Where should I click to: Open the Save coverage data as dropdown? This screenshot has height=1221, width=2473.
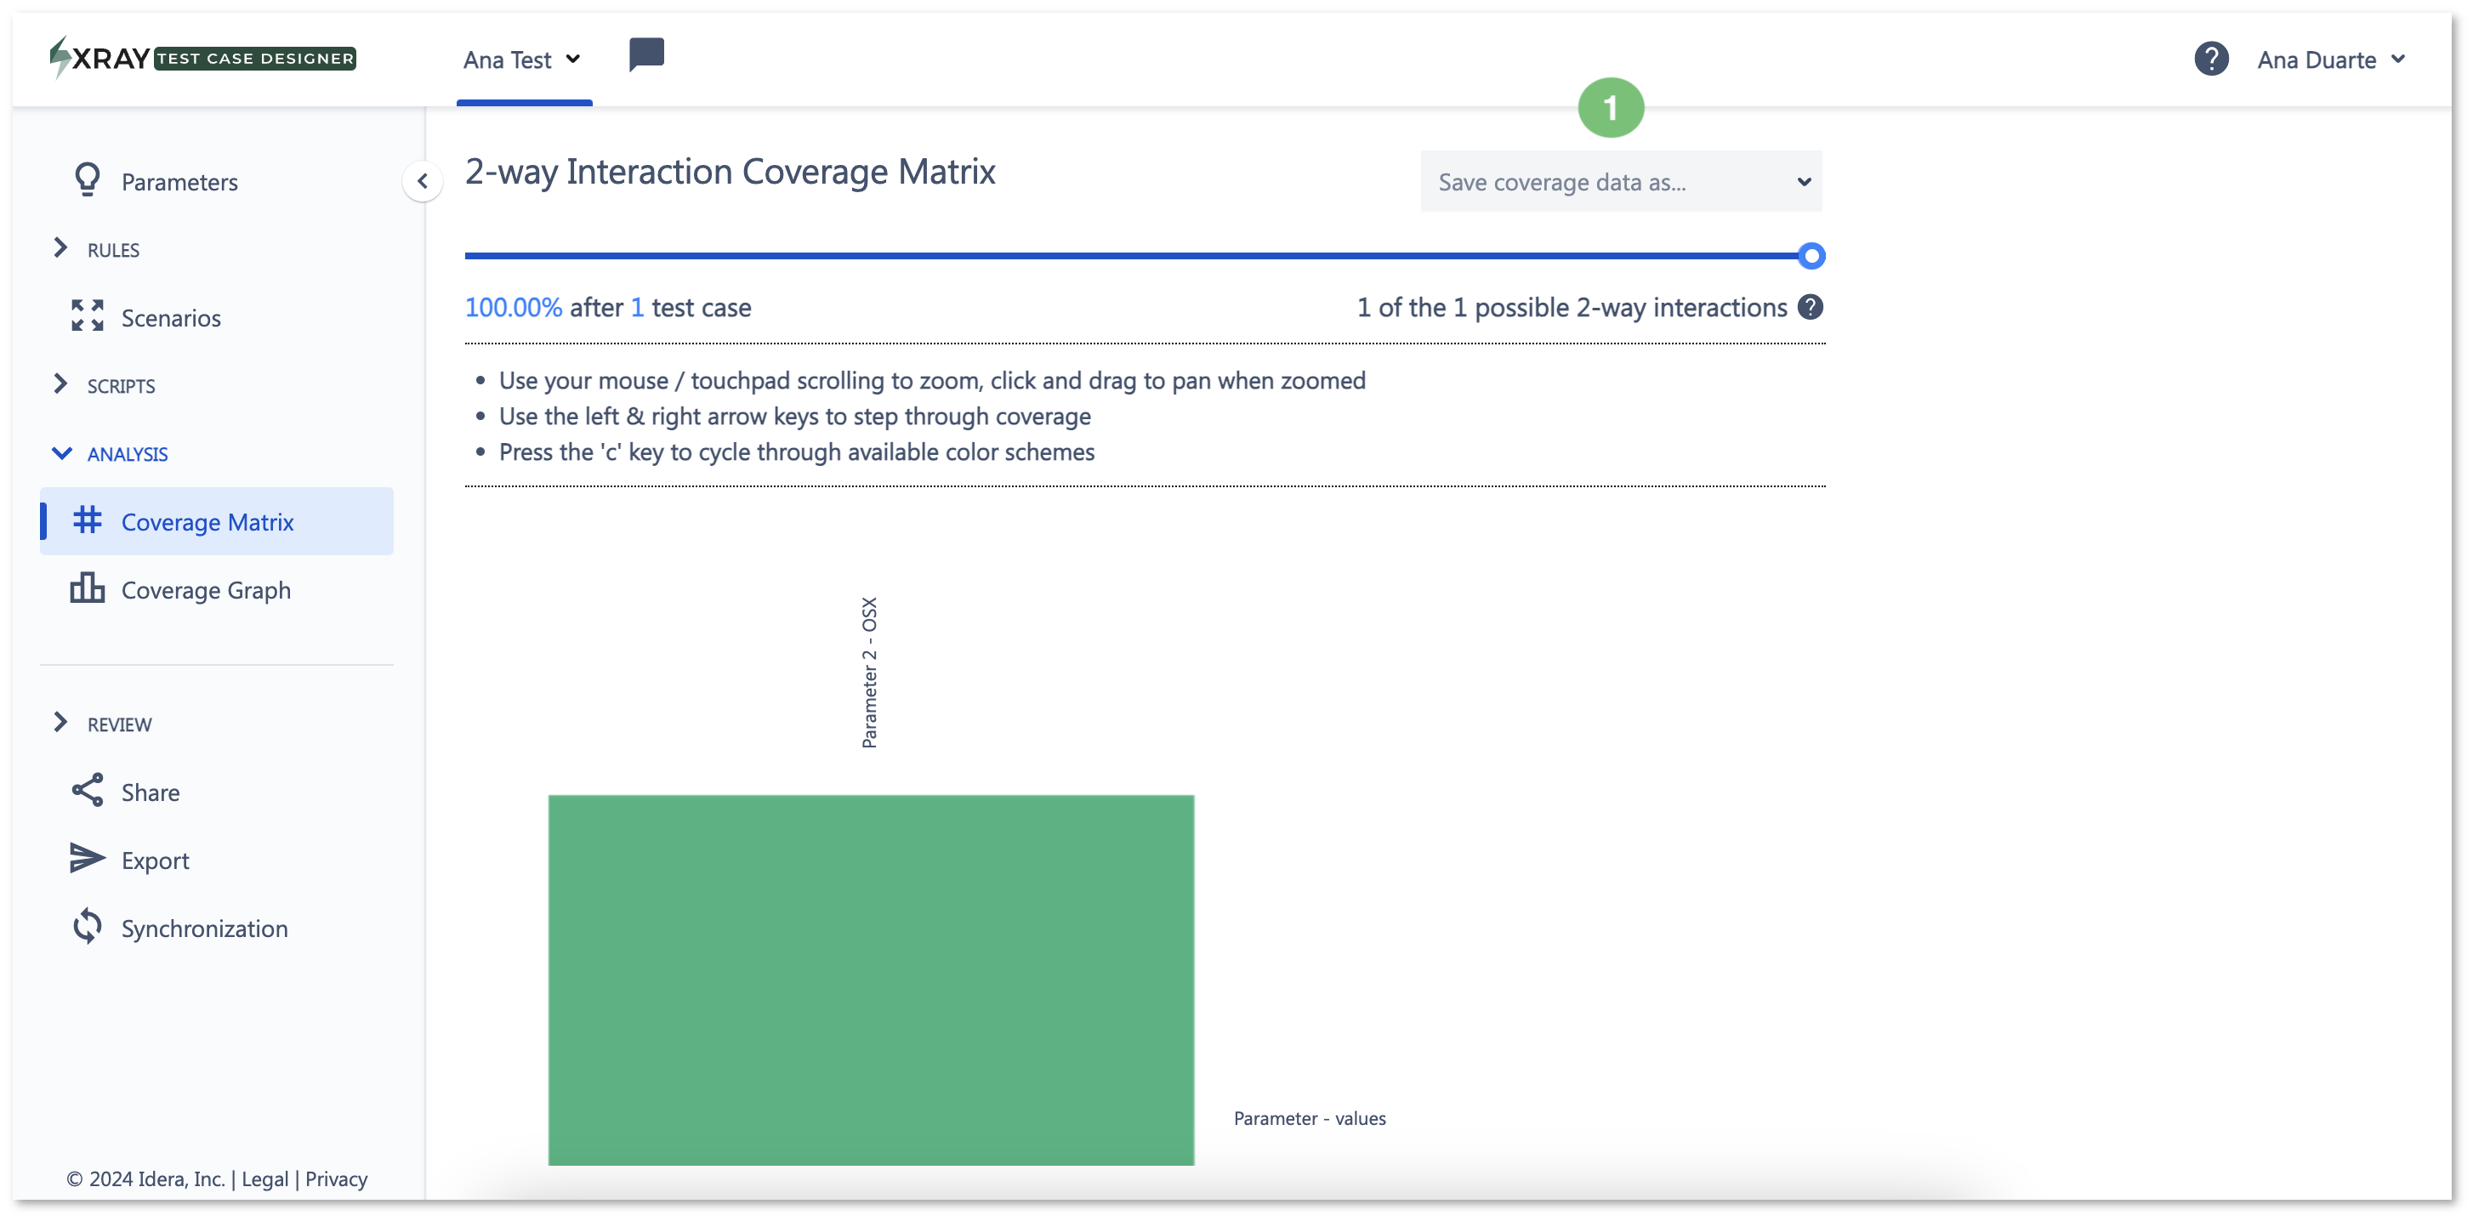click(1621, 181)
